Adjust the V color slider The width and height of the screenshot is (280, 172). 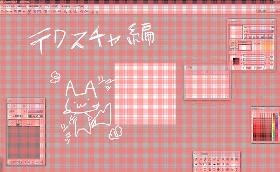pos(253,63)
